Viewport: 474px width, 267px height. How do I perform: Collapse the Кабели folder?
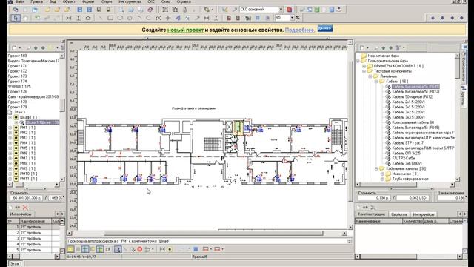pyautogui.click(x=376, y=82)
